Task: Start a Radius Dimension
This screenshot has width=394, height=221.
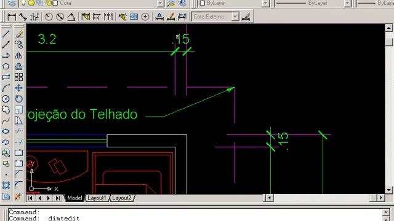Action: point(49,17)
